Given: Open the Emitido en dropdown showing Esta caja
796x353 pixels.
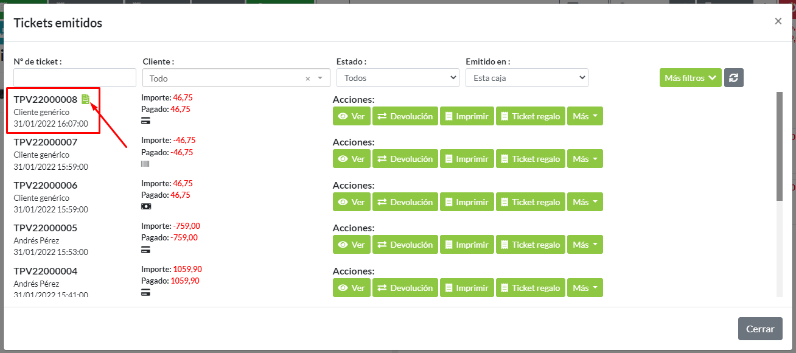Looking at the screenshot, I should click(526, 78).
